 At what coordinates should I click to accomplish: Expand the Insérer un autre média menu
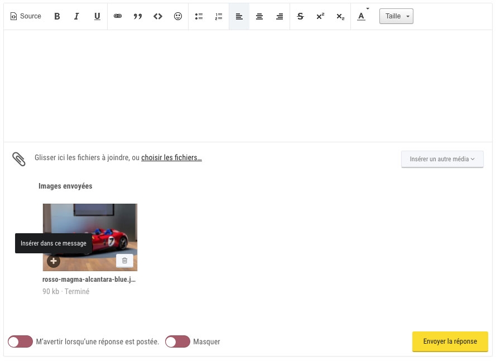tap(442, 159)
